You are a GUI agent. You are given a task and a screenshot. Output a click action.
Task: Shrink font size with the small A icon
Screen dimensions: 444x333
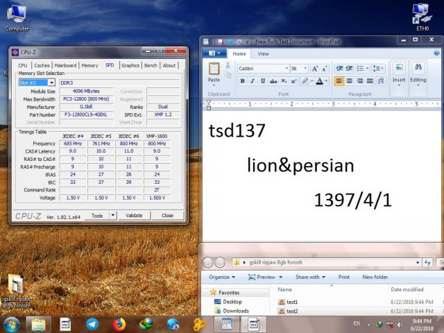pos(325,69)
